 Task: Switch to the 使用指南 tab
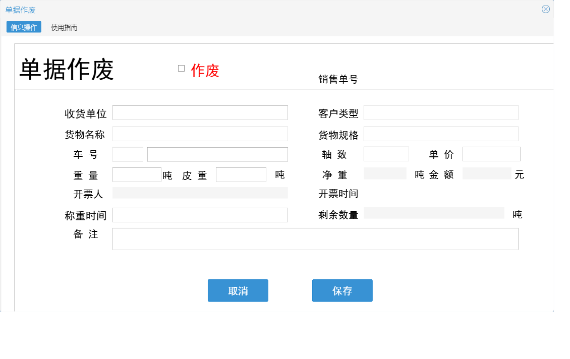coord(63,27)
